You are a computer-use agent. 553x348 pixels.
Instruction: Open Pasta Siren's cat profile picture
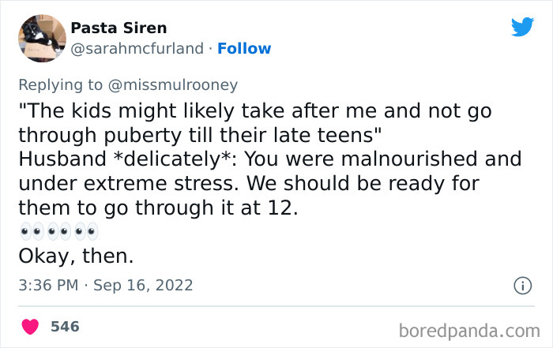pyautogui.click(x=40, y=38)
